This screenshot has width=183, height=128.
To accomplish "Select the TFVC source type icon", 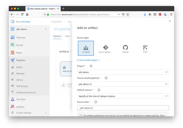I will (145, 49).
